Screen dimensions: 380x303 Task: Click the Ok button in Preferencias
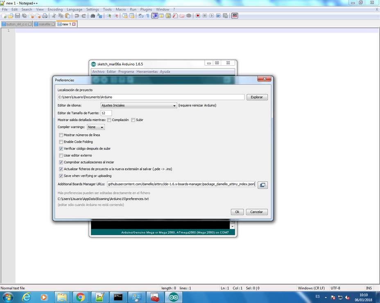click(237, 212)
